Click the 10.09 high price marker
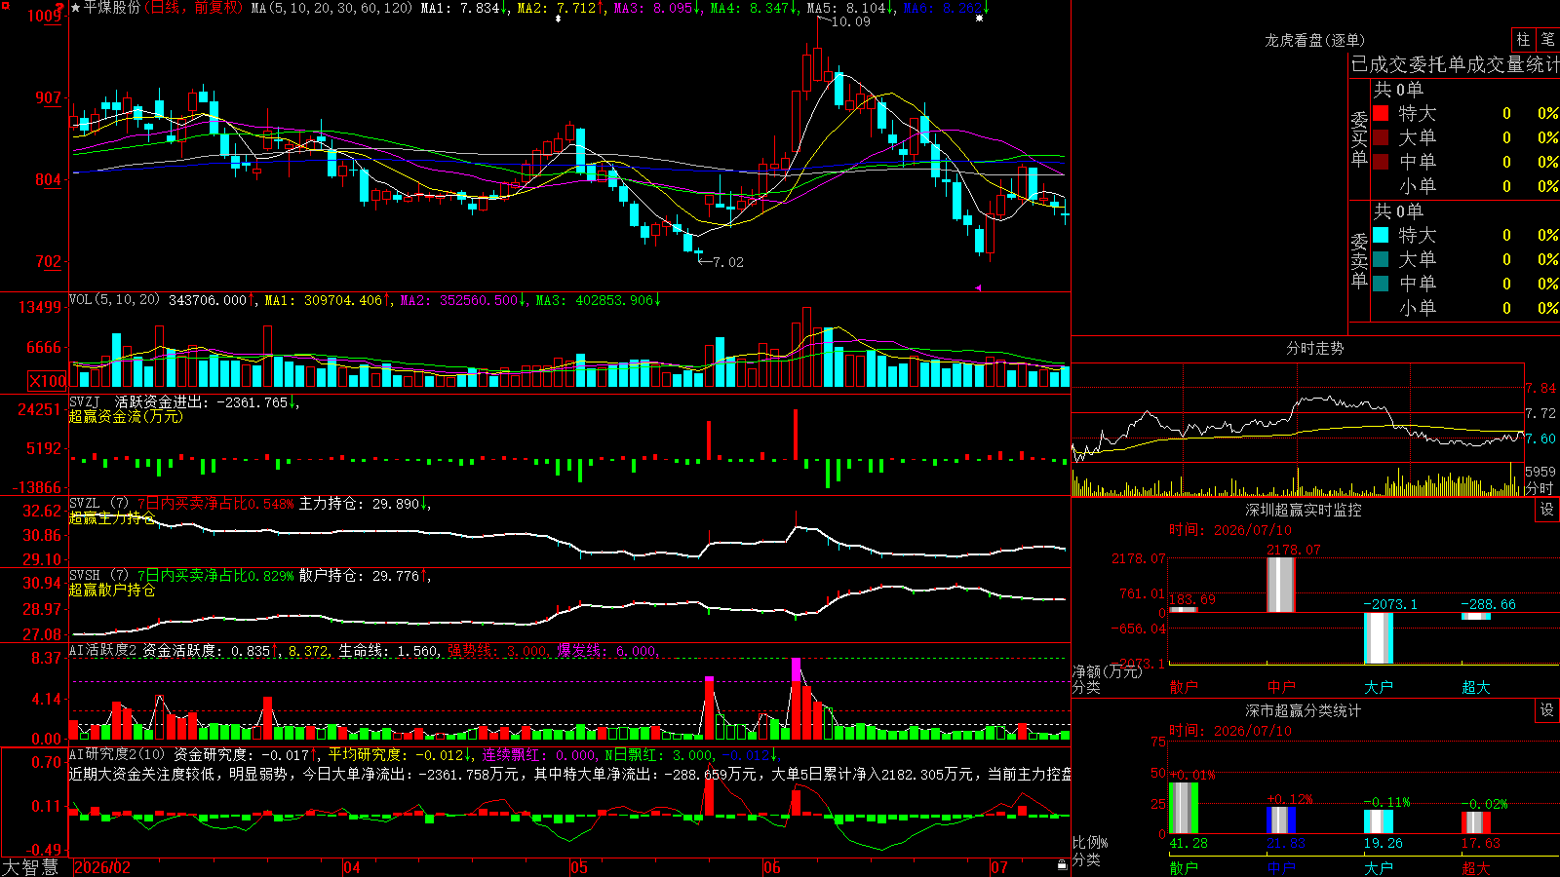 (850, 21)
